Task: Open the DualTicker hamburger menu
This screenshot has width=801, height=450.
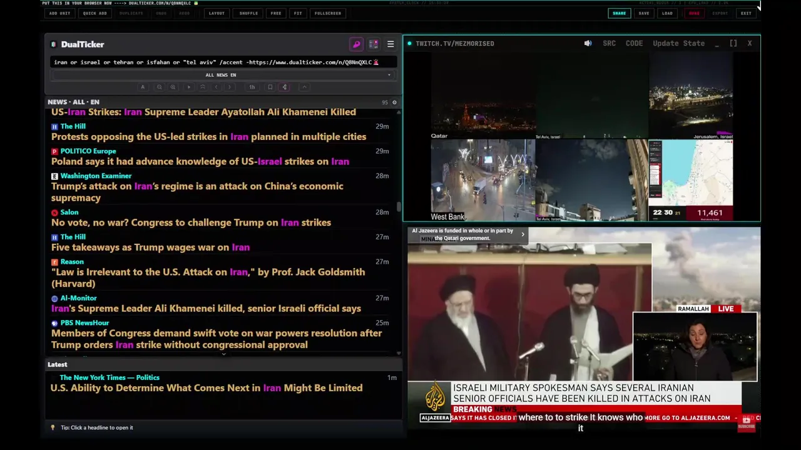Action: tap(390, 44)
